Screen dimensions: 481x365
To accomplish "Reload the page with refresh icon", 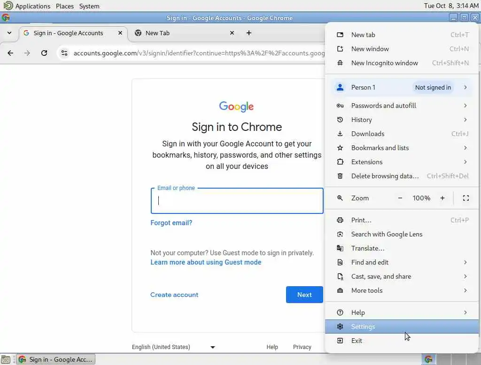I will (44, 53).
